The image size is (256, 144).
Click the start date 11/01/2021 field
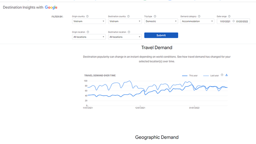point(225,21)
